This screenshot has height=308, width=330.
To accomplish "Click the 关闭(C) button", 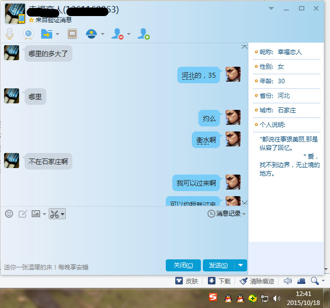I will [x=183, y=265].
